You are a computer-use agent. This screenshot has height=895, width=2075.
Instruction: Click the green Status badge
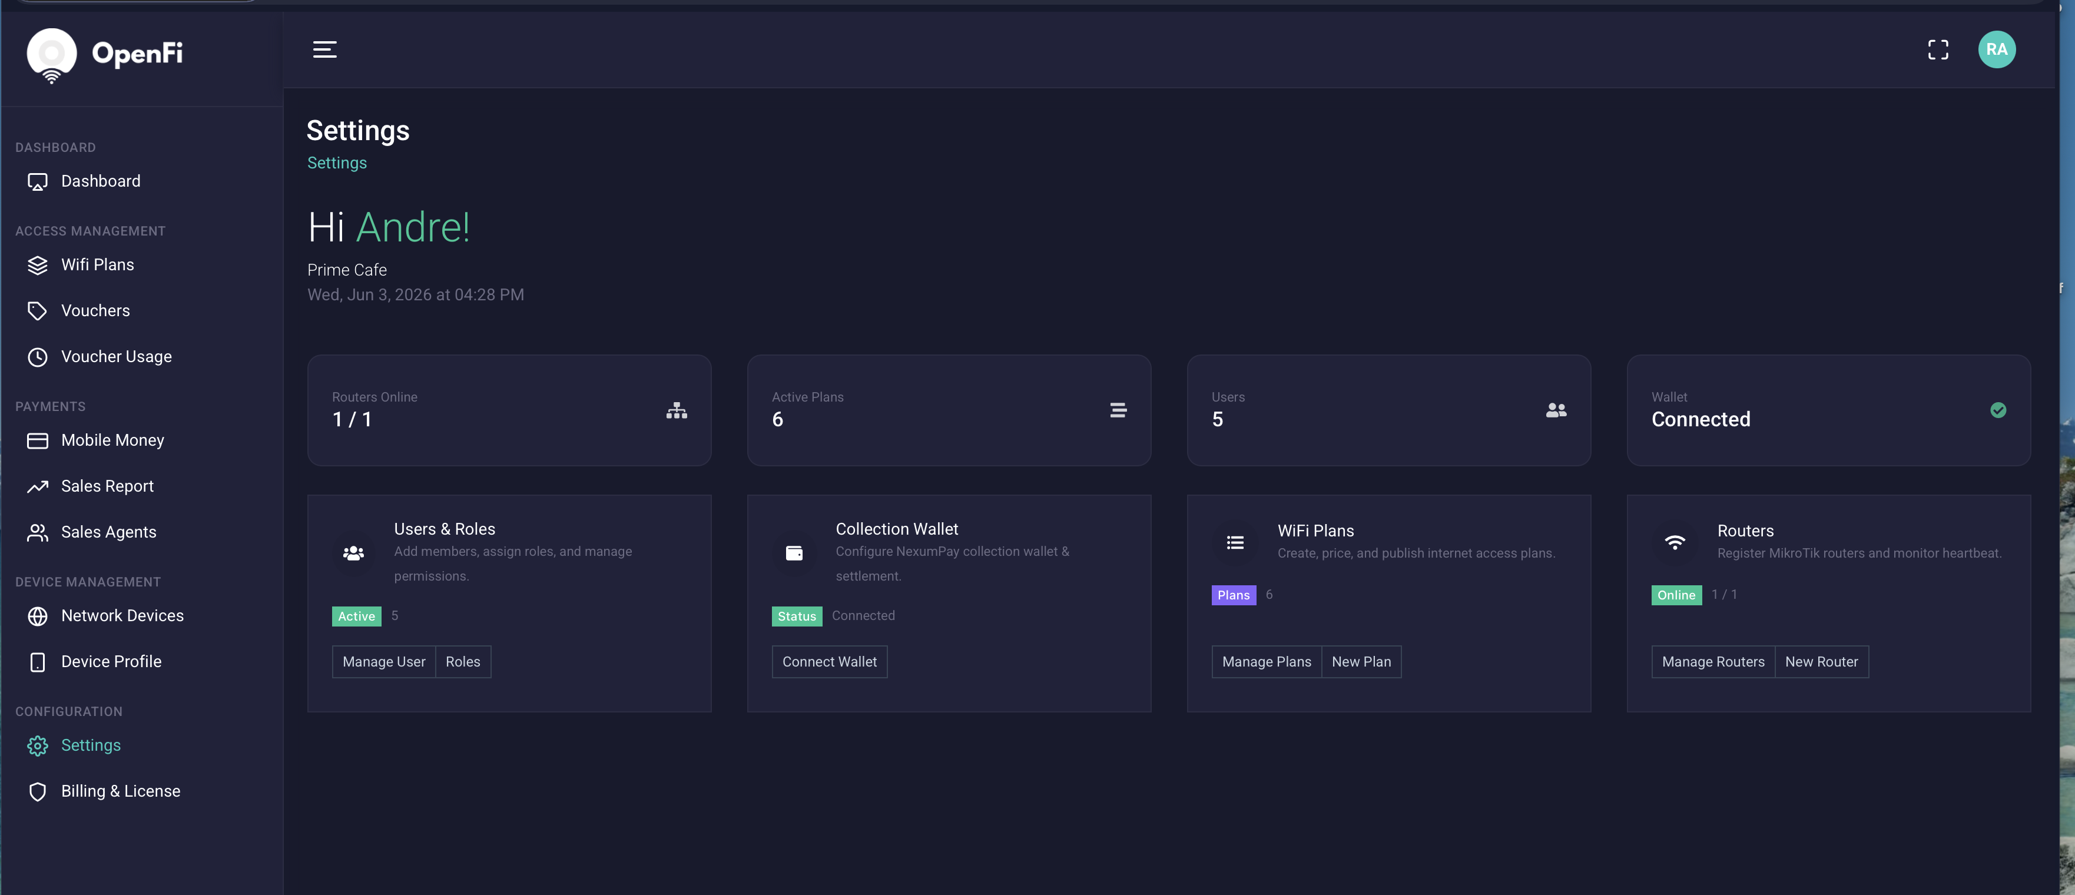click(x=797, y=616)
